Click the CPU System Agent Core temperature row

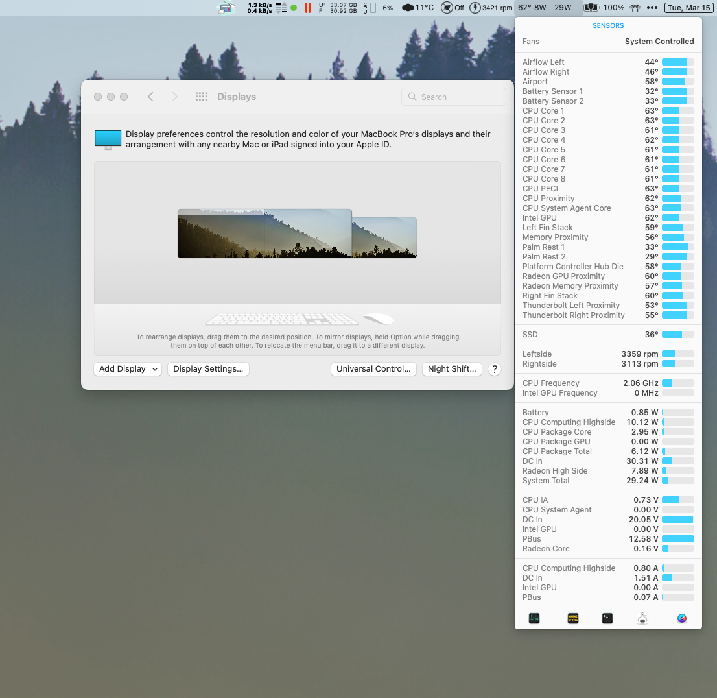[608, 208]
